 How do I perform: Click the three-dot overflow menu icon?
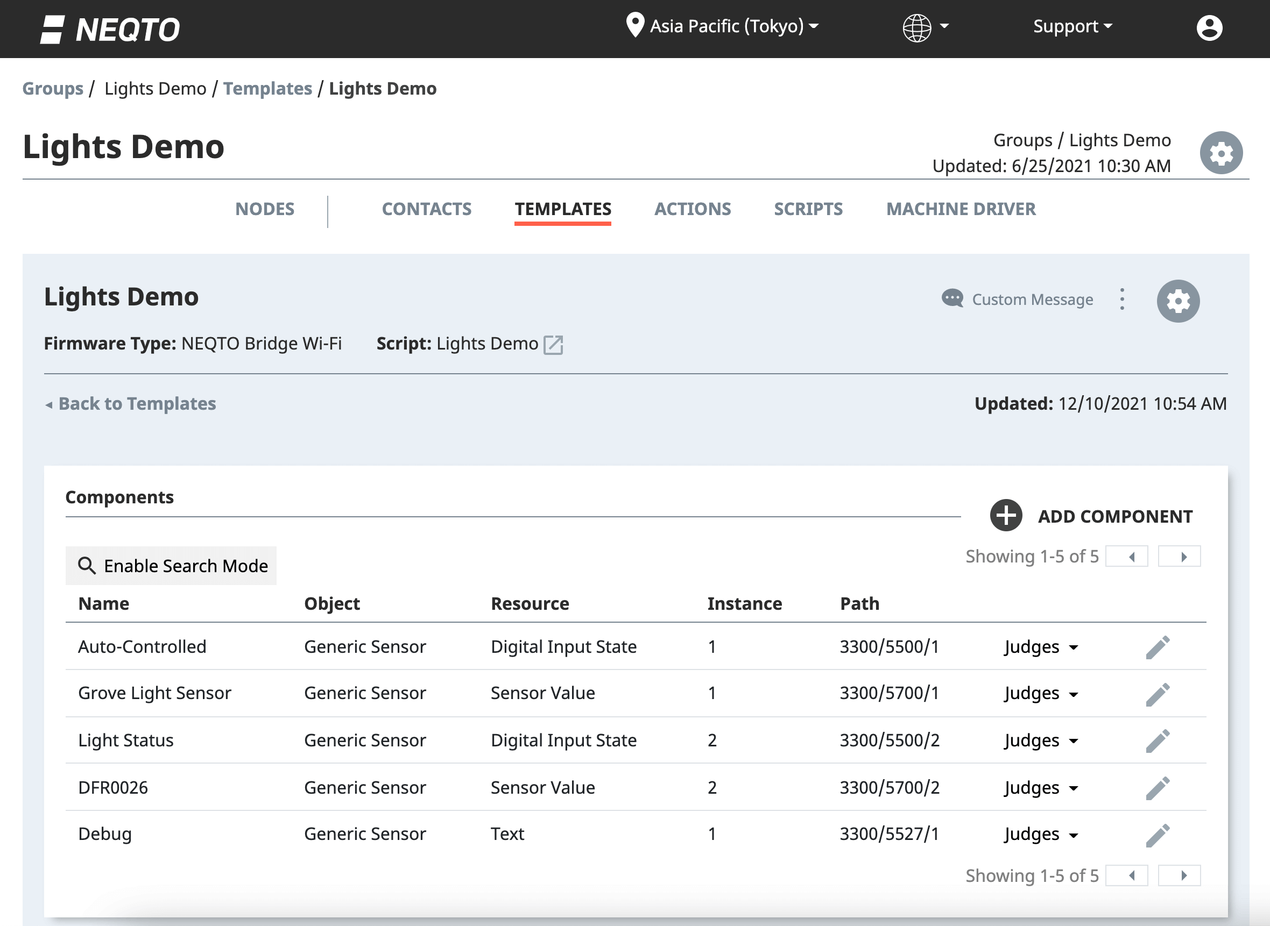coord(1122,301)
